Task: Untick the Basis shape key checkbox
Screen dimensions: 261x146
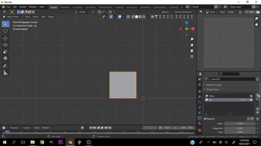Action: [x=251, y=96]
